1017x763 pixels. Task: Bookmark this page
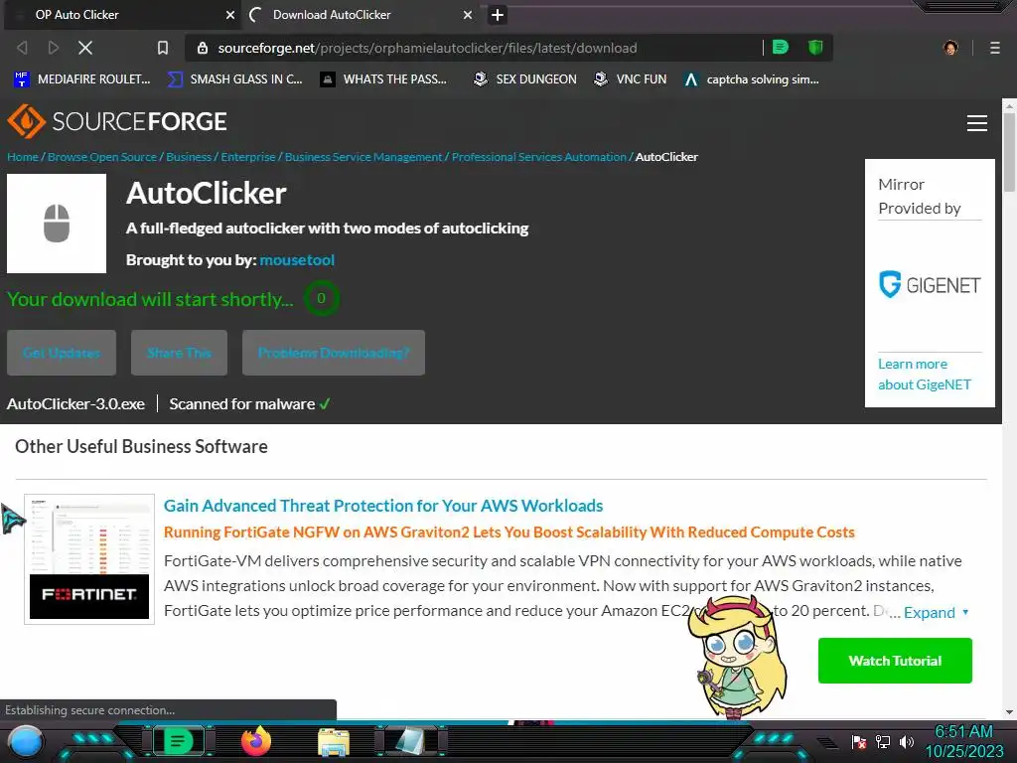coord(163,48)
